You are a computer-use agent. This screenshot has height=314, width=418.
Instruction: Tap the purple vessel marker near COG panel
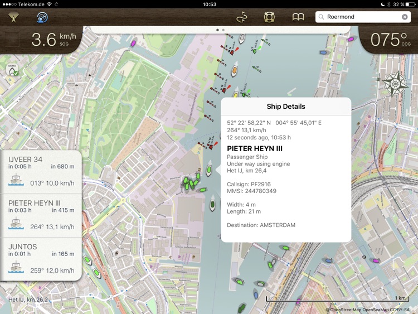tap(351, 39)
